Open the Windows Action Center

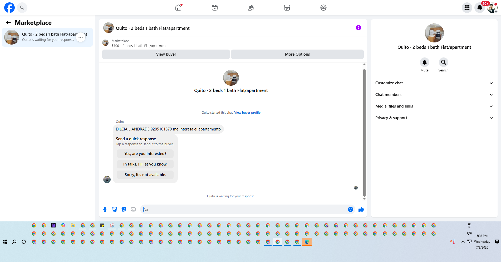pos(497,242)
